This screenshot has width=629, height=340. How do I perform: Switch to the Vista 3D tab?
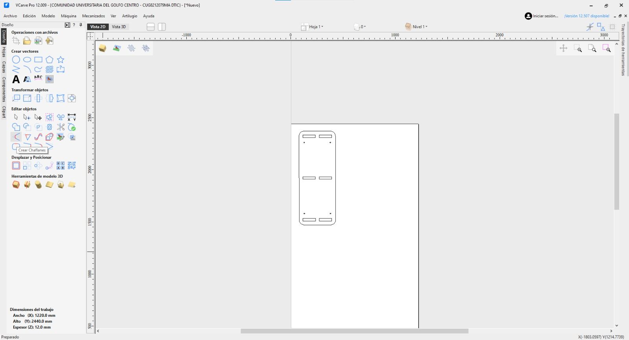tap(119, 27)
